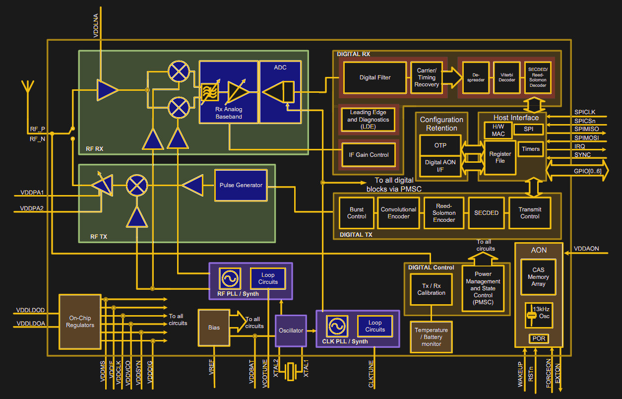Expand the Configuration Retention section
This screenshot has height=399, width=622.
pos(441,123)
